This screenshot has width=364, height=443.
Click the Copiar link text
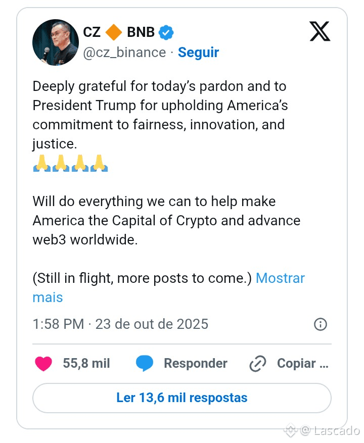pyautogui.click(x=302, y=363)
